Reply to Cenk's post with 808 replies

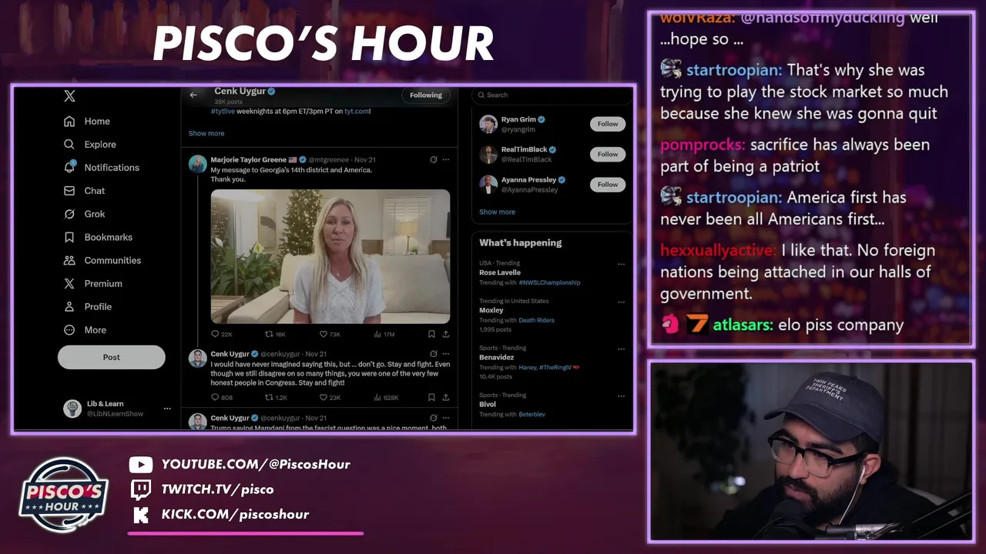[221, 398]
